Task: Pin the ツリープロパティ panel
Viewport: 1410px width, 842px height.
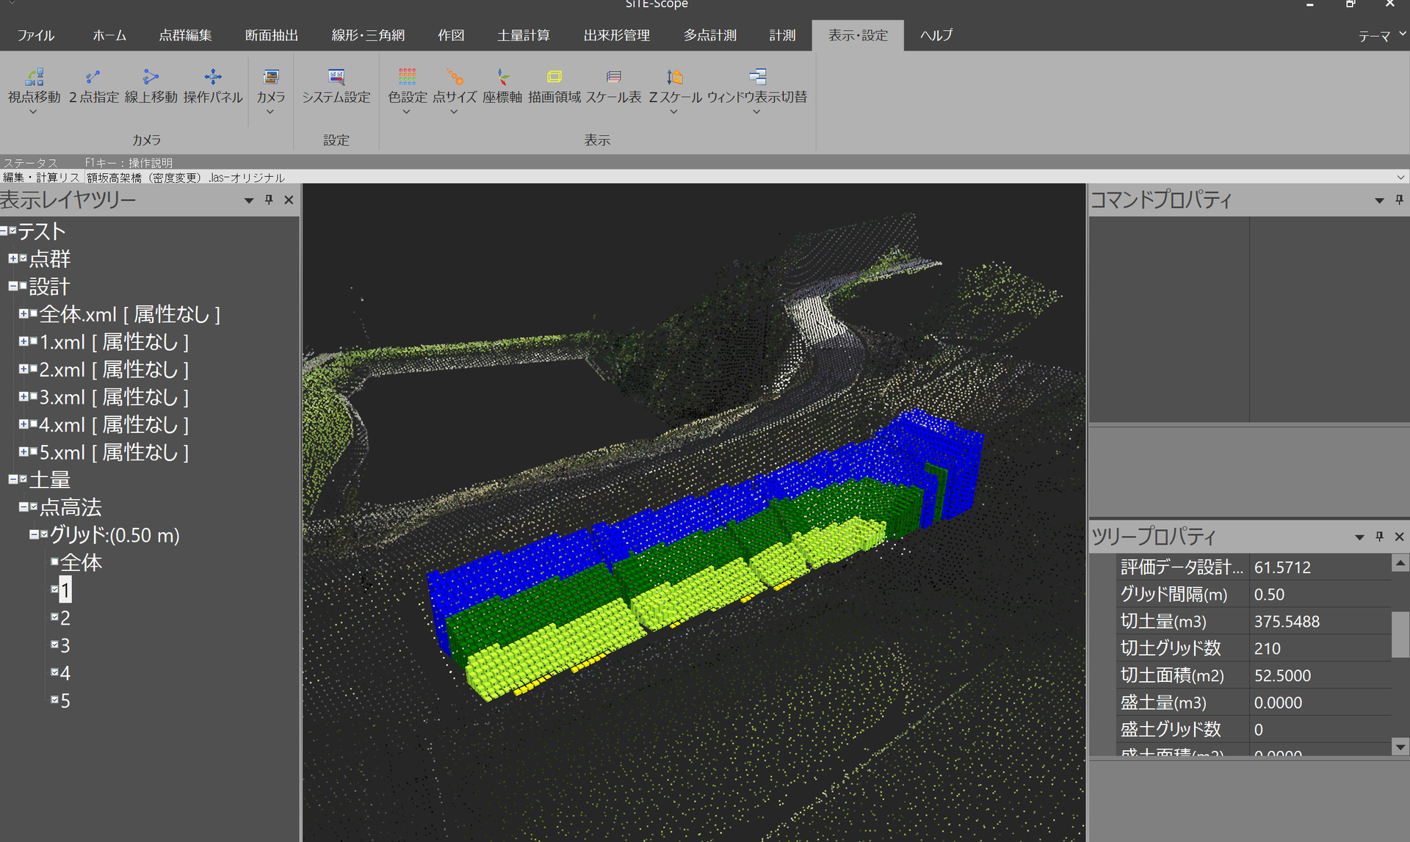Action: click(x=1379, y=537)
